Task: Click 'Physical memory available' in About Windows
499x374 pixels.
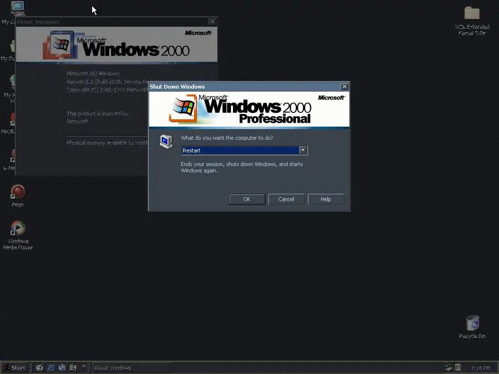Action: click(107, 143)
